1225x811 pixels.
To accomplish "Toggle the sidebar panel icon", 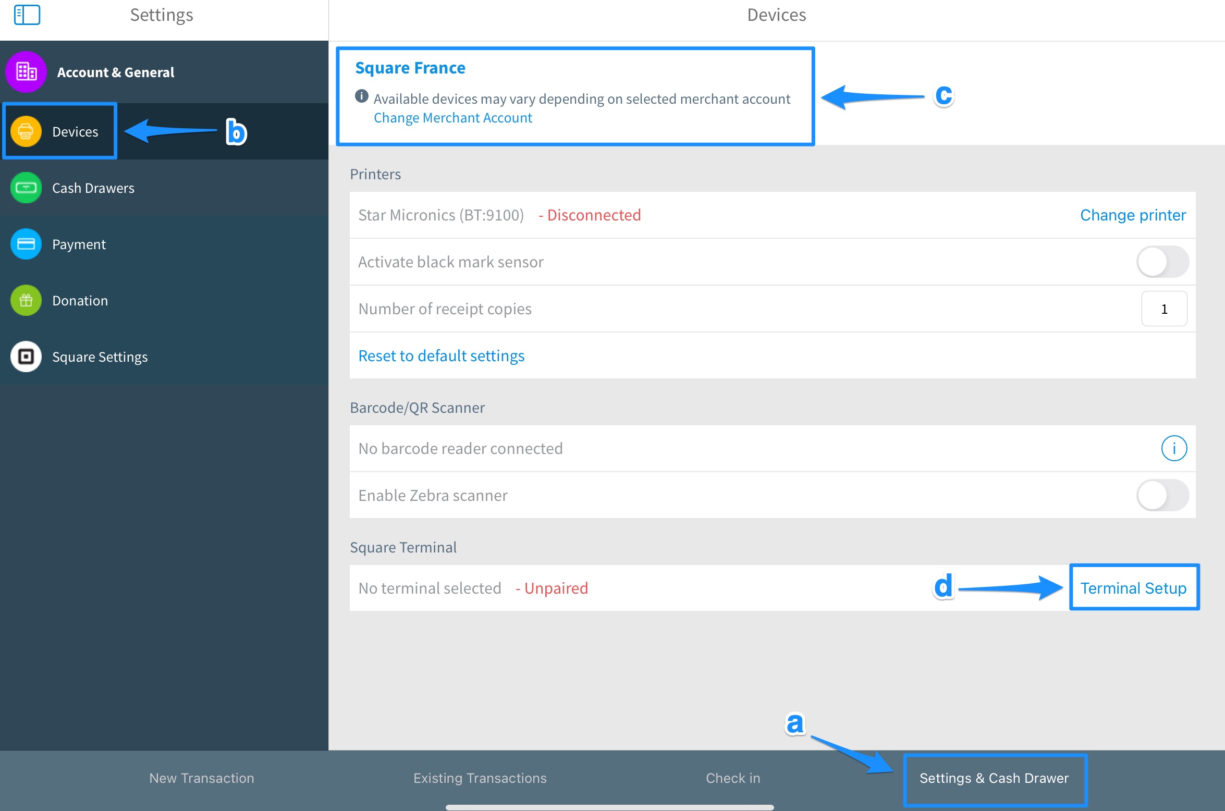I will (x=27, y=15).
